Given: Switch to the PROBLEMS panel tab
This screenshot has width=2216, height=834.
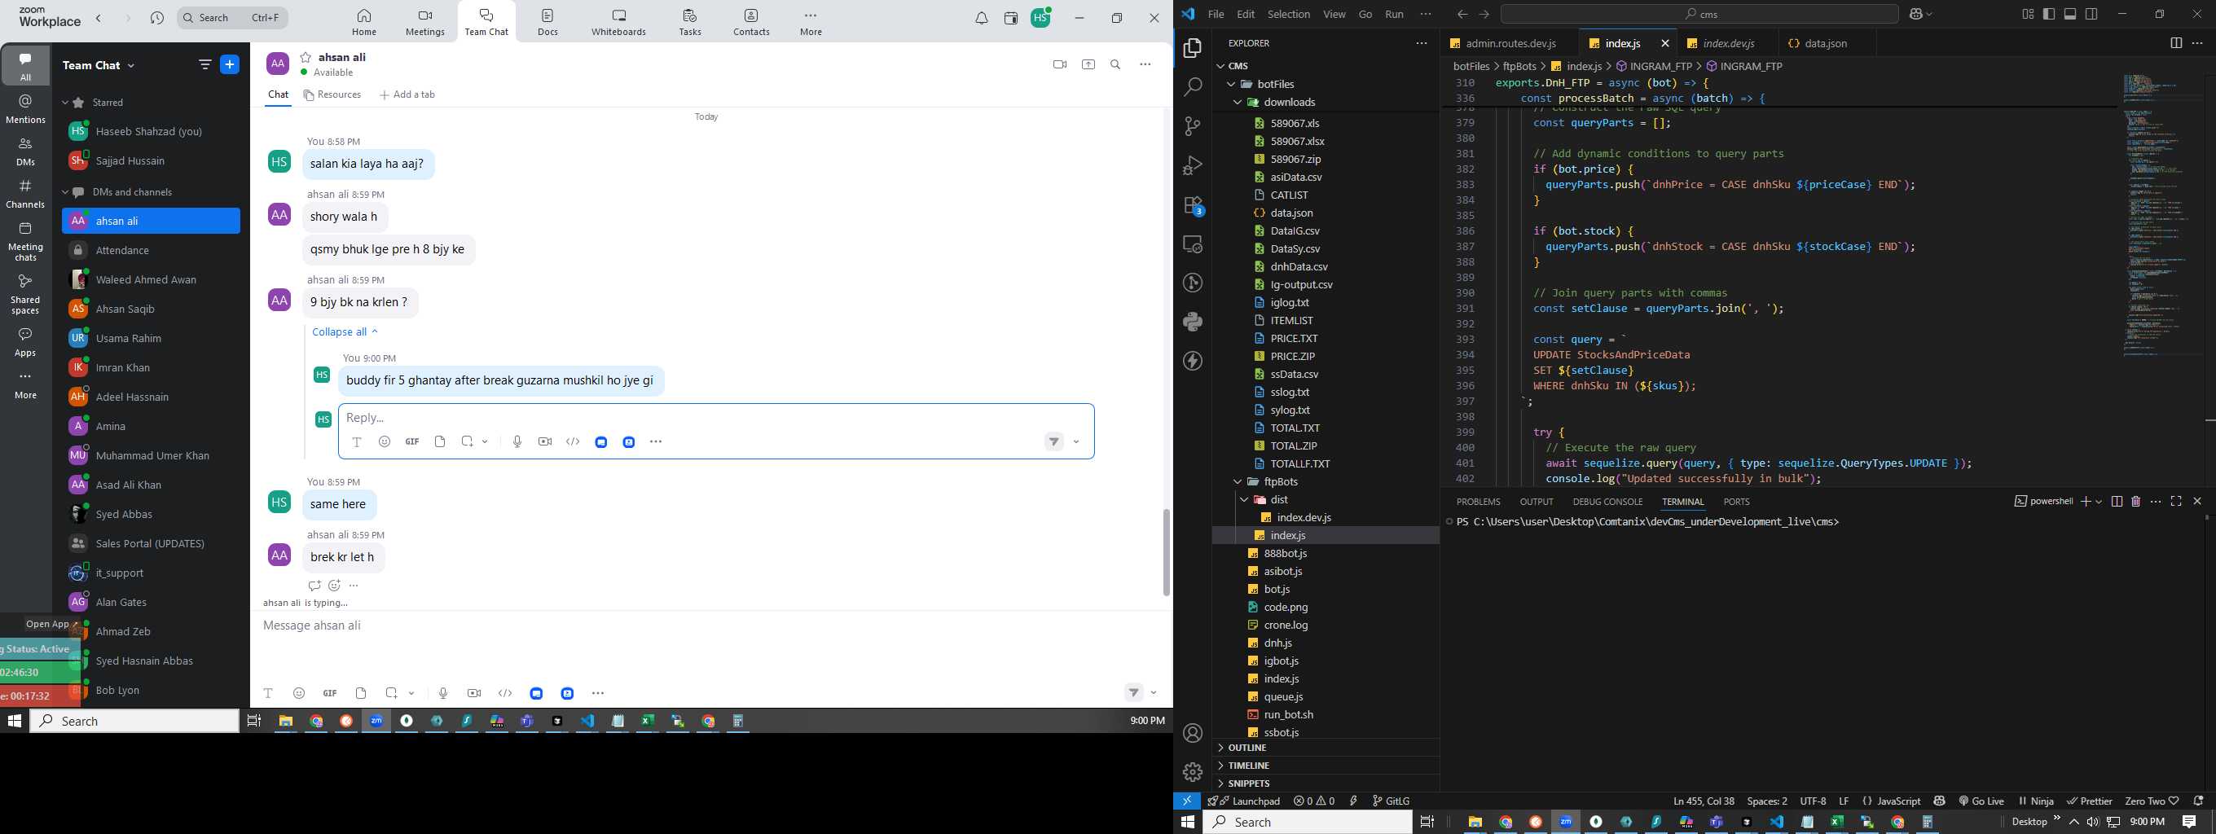Looking at the screenshot, I should [x=1478, y=503].
